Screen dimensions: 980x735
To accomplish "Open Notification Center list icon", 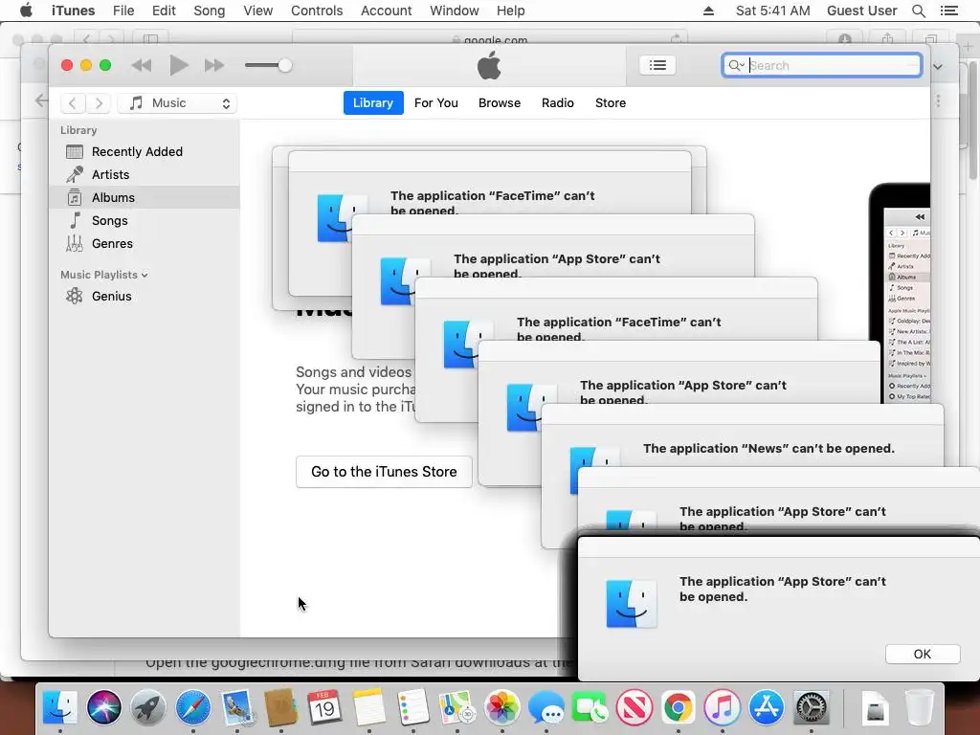I will click(948, 11).
